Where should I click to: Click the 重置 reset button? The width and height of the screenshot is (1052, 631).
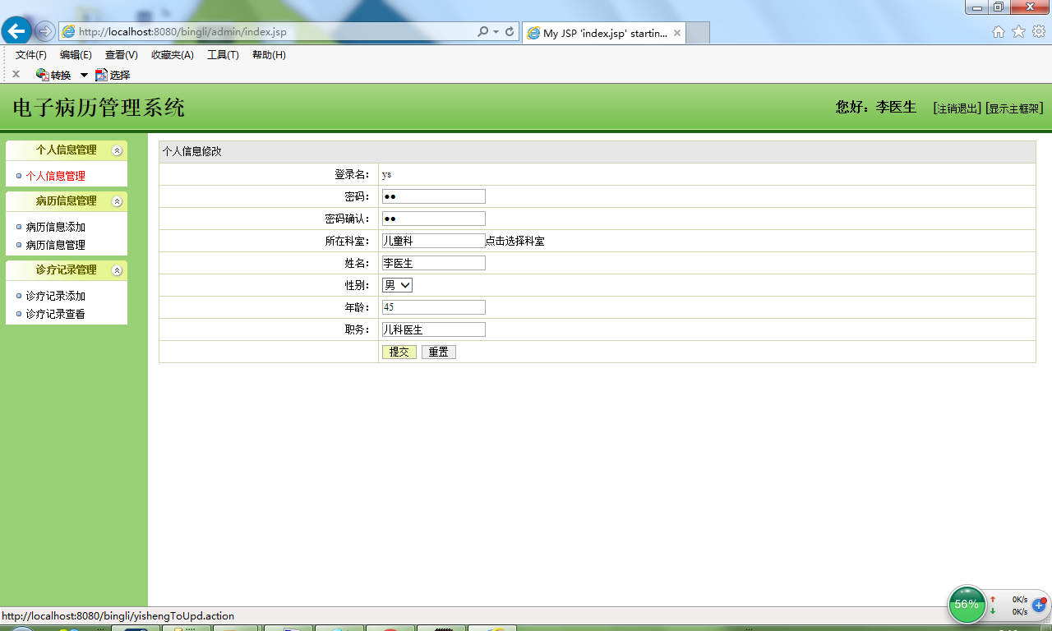[439, 352]
